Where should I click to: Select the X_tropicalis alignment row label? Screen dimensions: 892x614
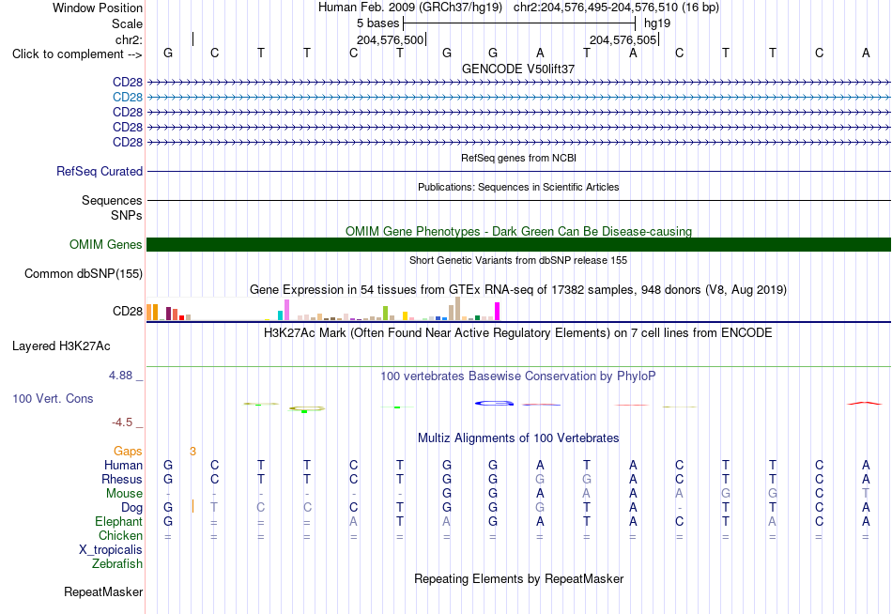pyautogui.click(x=111, y=550)
